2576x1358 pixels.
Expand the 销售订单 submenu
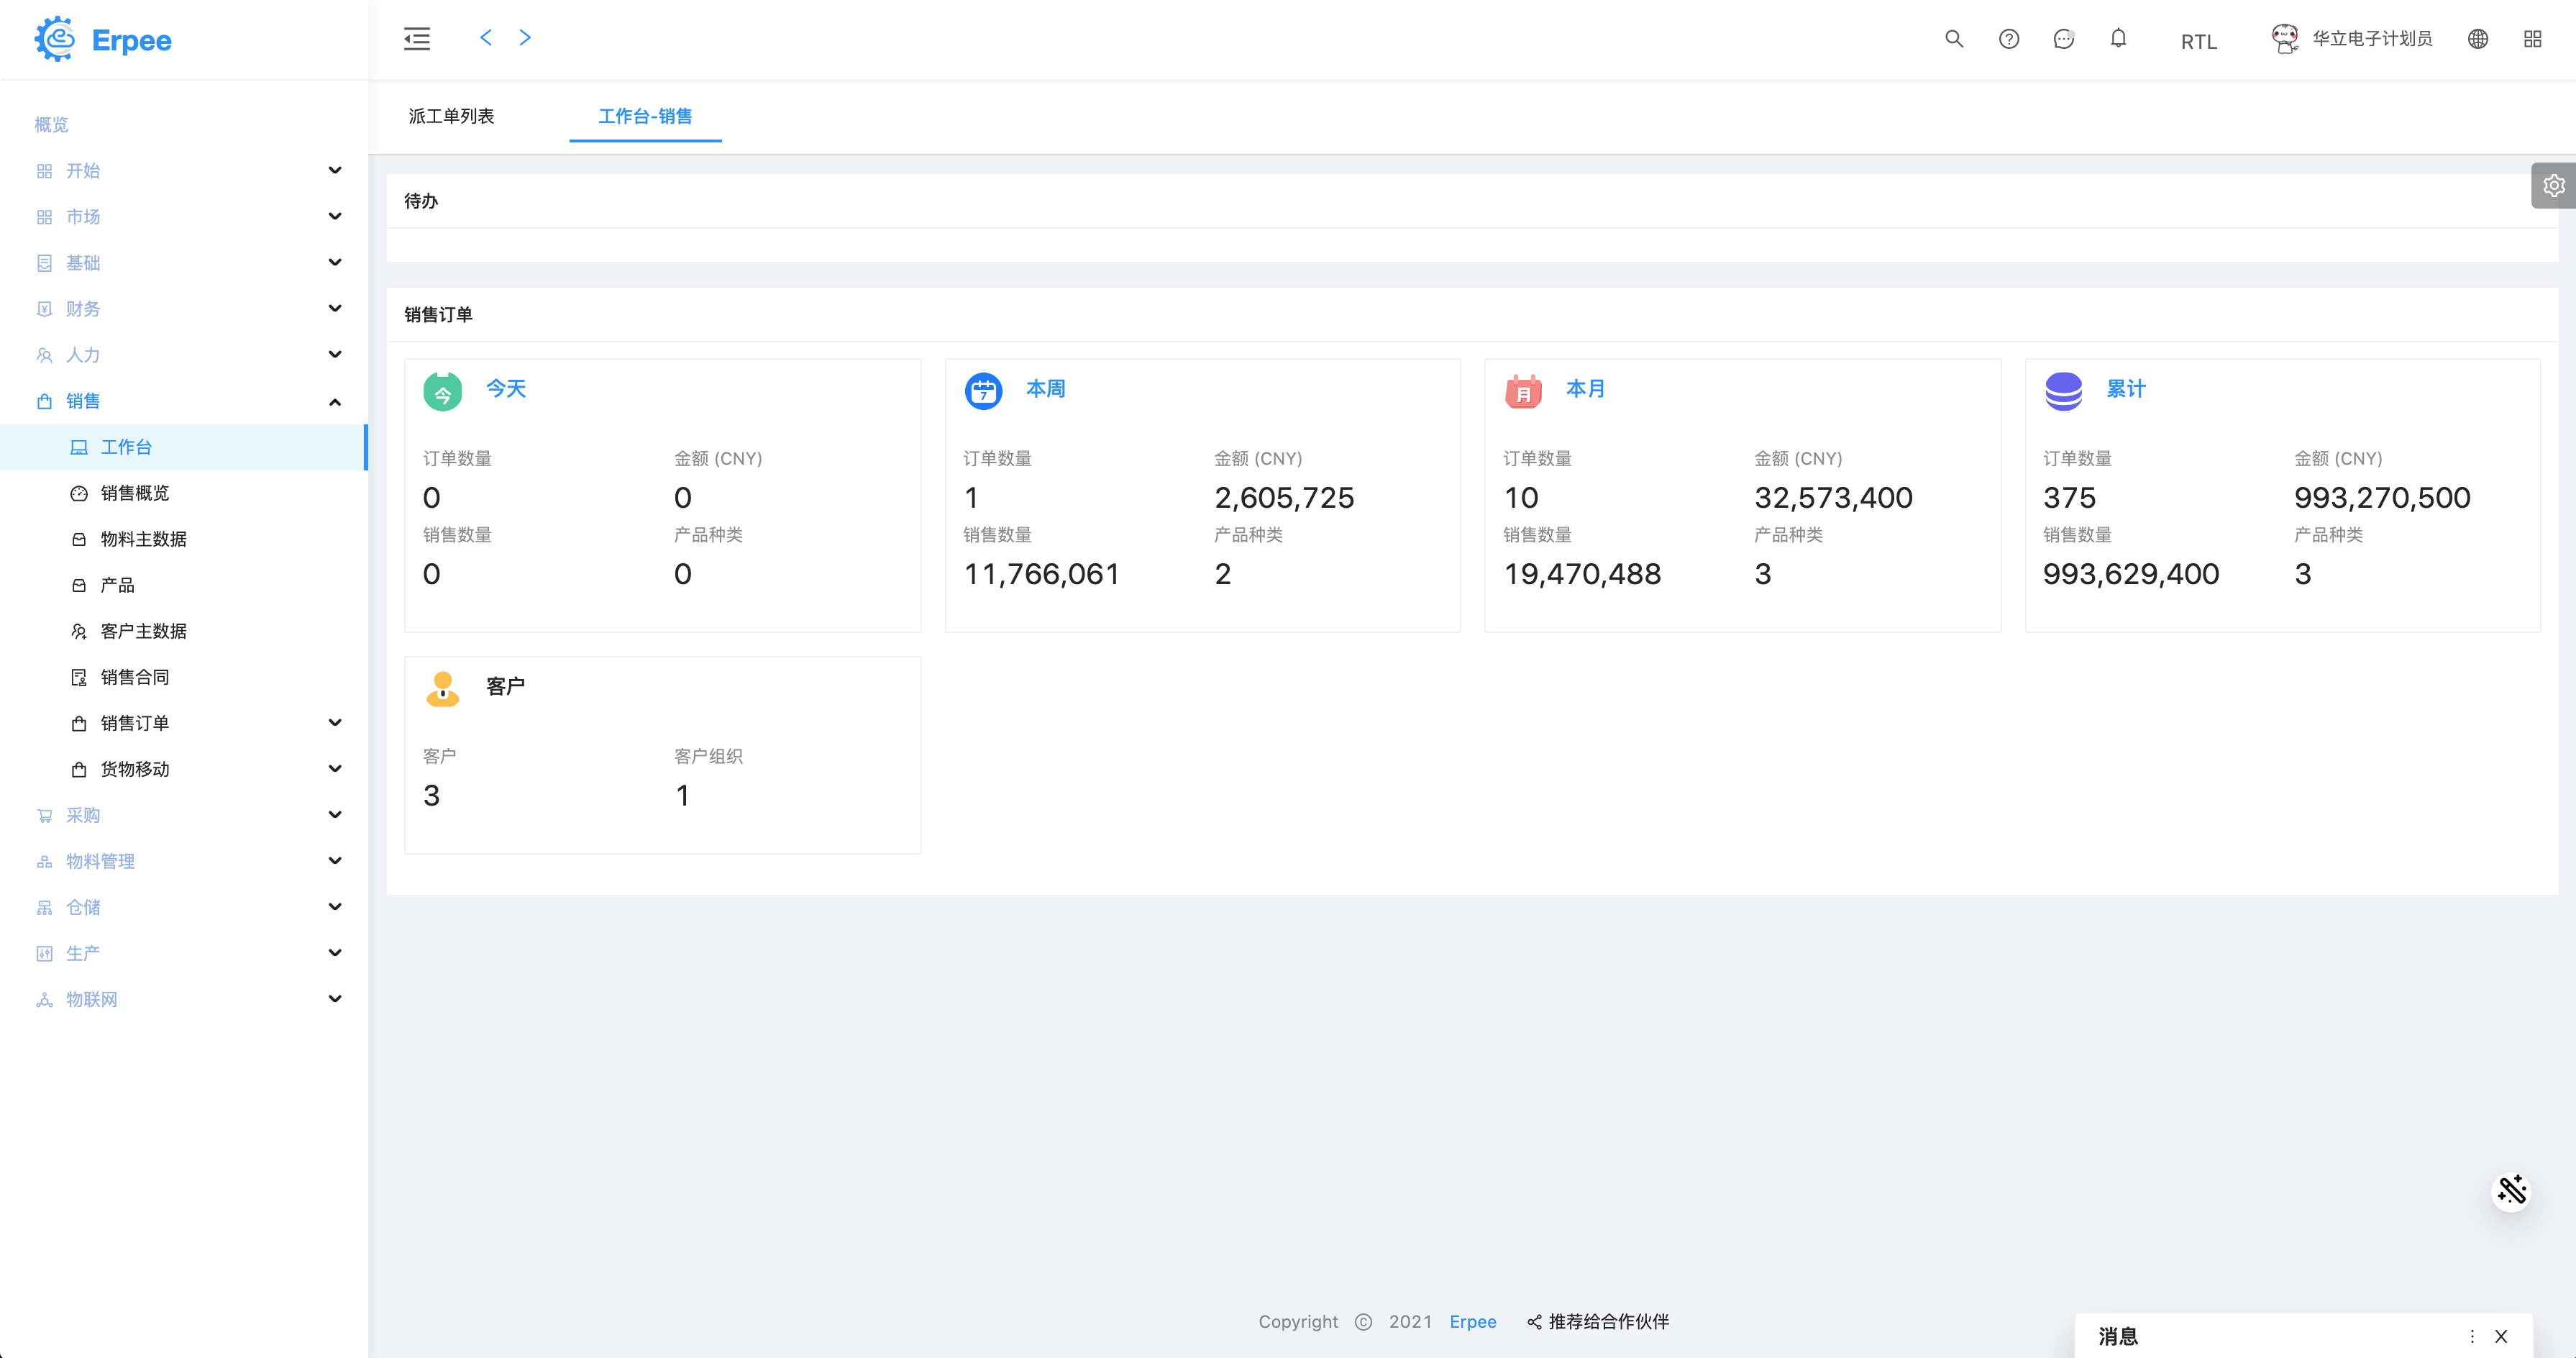pos(335,723)
